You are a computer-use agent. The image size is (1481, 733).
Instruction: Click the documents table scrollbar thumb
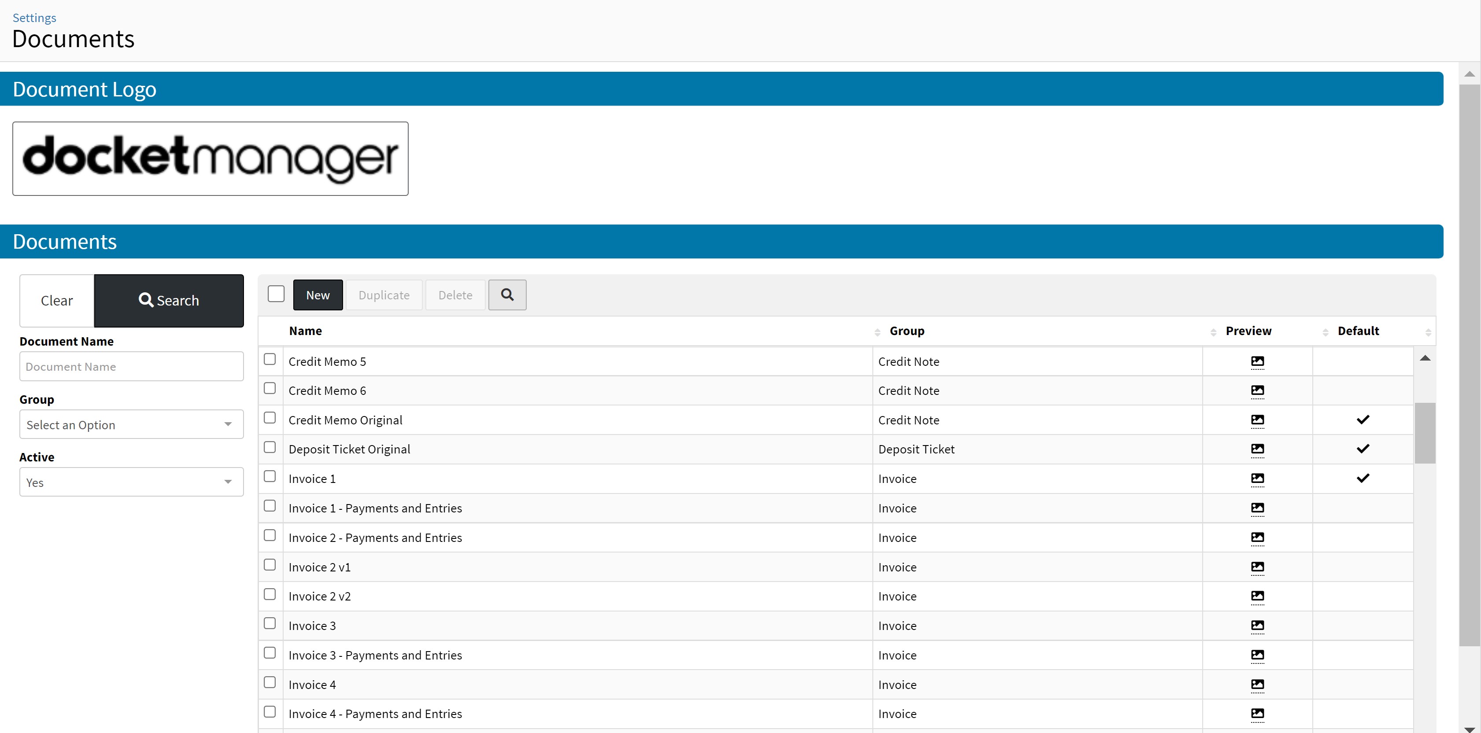pyautogui.click(x=1425, y=432)
